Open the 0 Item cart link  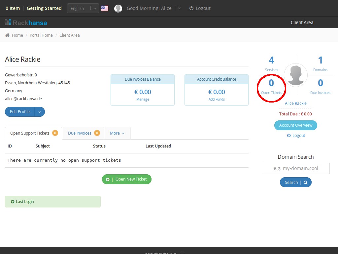click(13, 8)
